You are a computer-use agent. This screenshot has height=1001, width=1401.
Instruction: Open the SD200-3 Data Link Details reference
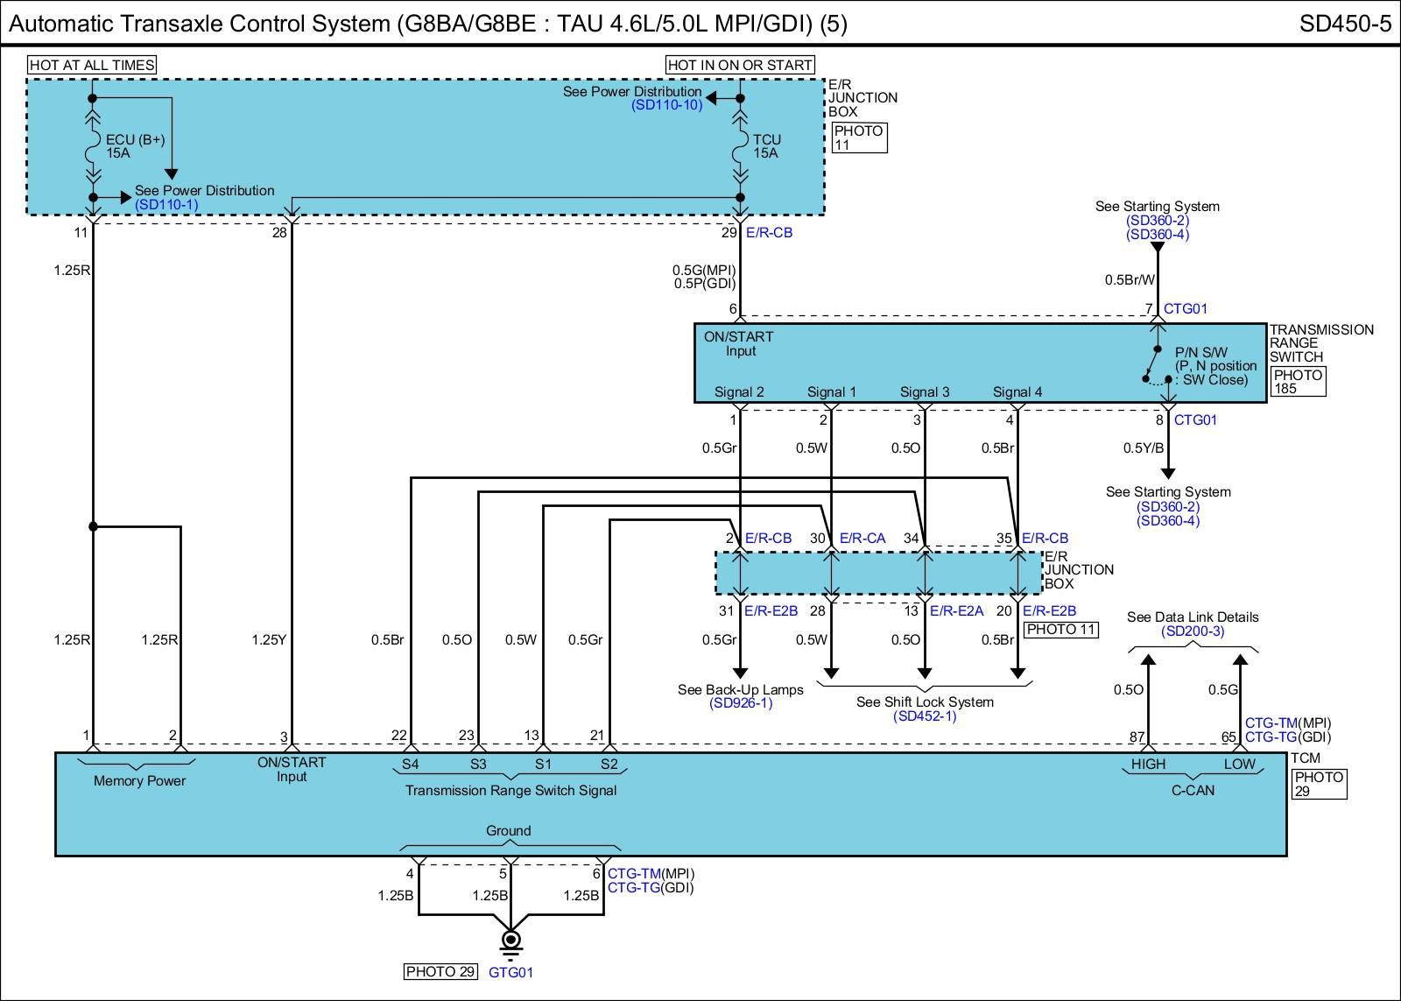(1193, 631)
